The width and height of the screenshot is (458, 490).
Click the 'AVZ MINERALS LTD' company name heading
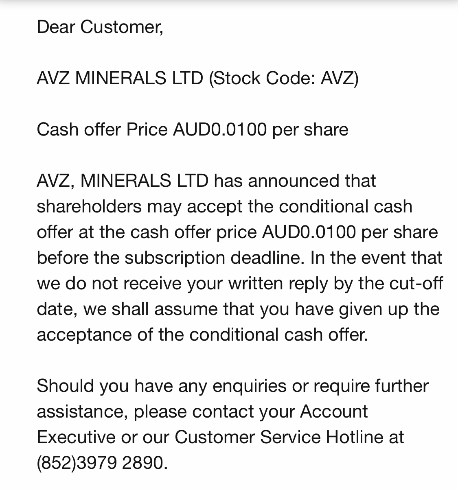120,78
